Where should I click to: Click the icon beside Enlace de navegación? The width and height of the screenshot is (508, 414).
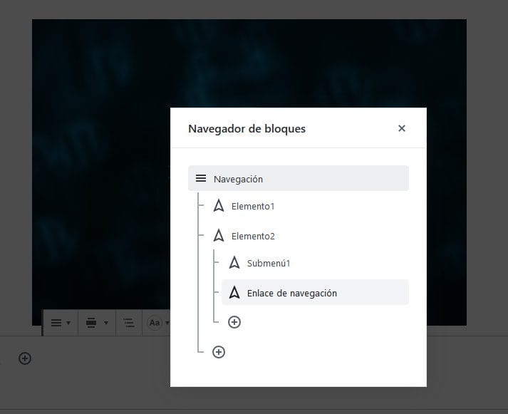click(x=234, y=292)
